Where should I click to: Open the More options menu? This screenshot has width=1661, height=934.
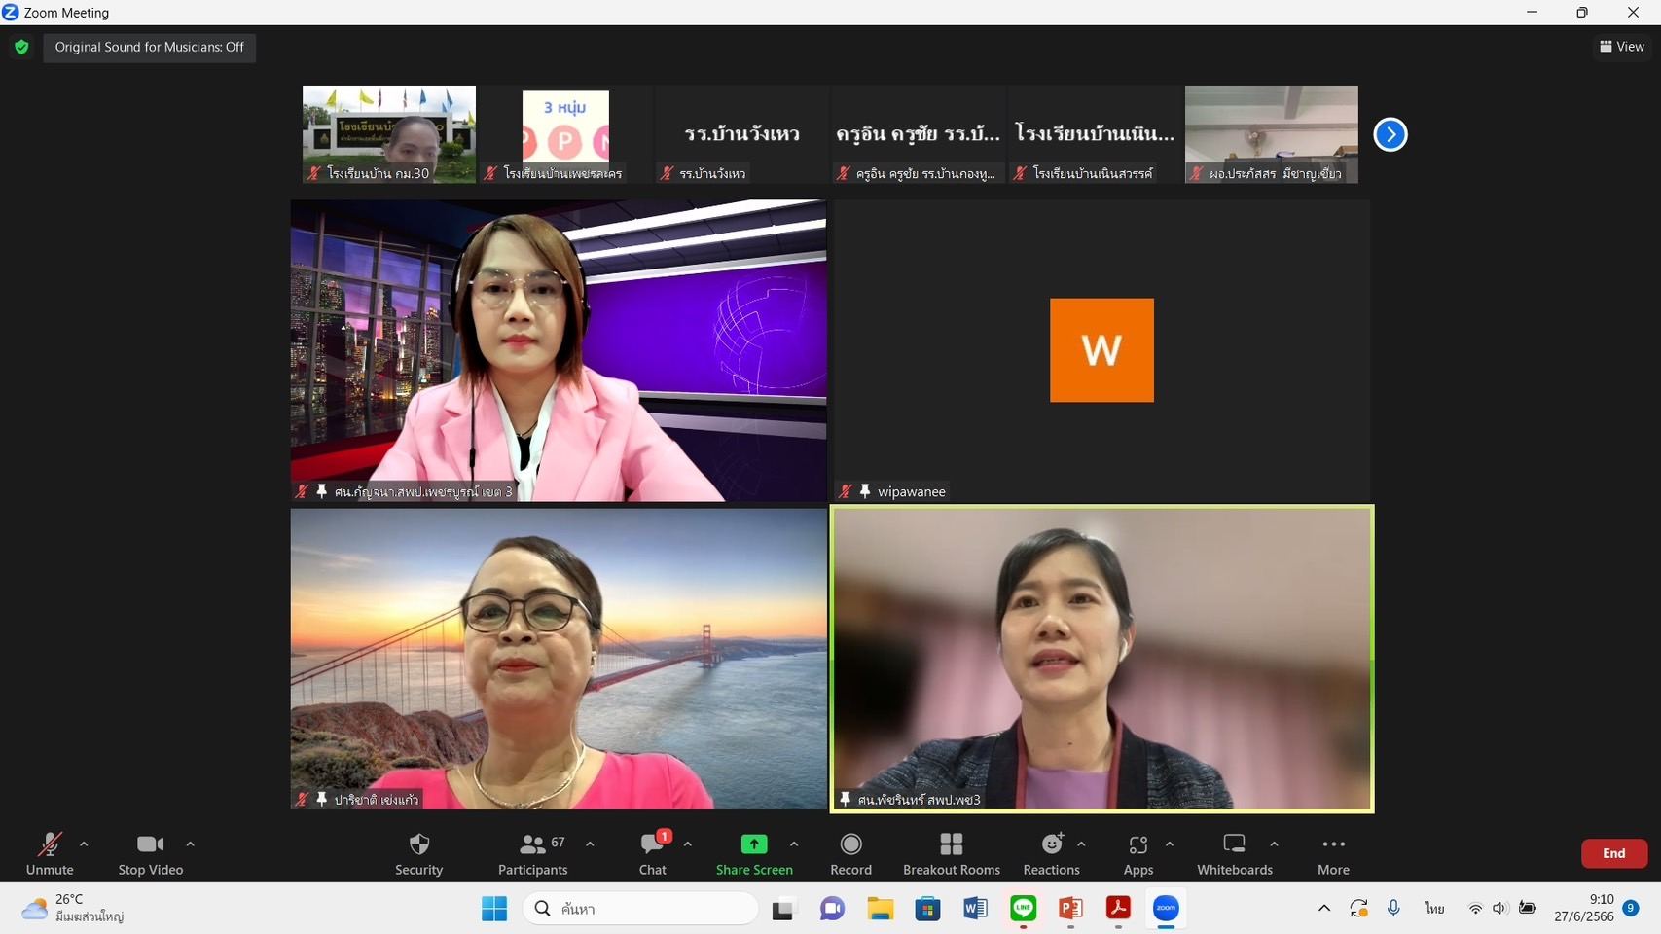tap(1333, 853)
